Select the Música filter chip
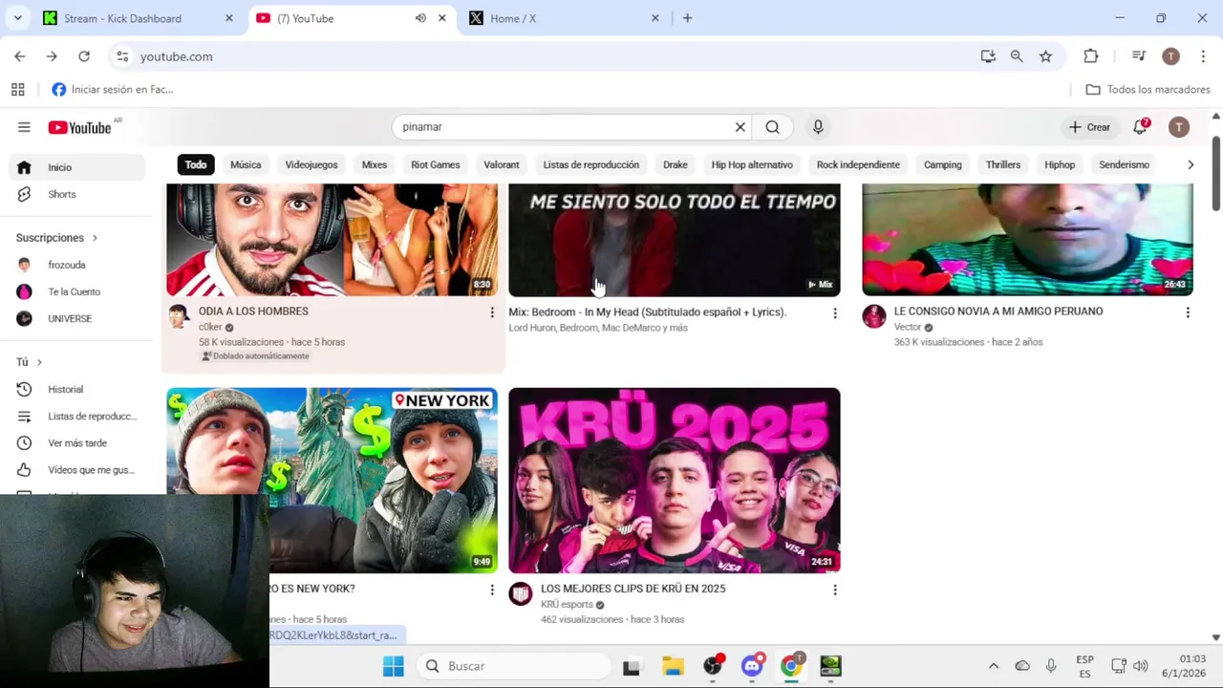This screenshot has width=1223, height=688. point(246,164)
